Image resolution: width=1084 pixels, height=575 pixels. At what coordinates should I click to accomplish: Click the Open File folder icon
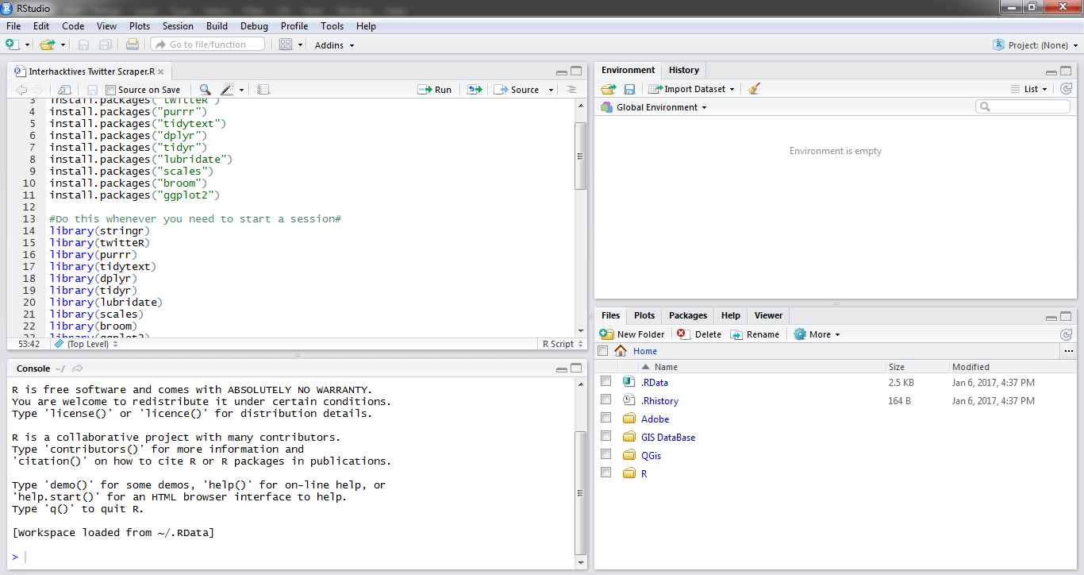pyautogui.click(x=48, y=44)
